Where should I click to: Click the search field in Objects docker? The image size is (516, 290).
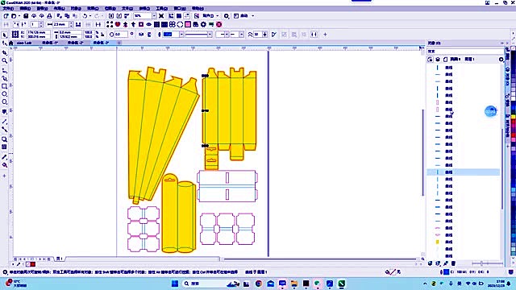coord(464,52)
